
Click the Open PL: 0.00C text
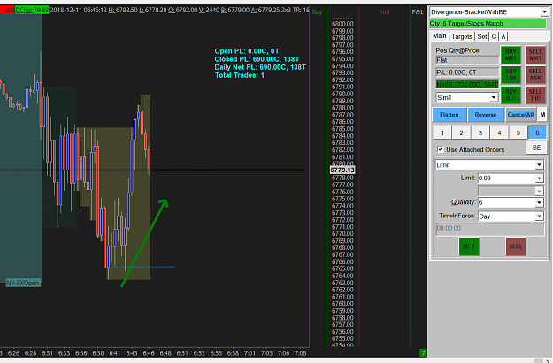(x=247, y=51)
